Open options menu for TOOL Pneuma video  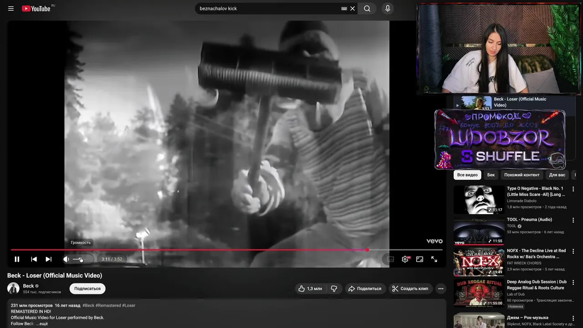coord(573,220)
